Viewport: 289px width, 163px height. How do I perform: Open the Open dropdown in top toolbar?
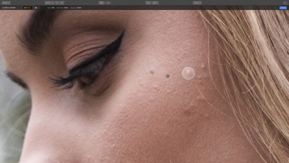coord(6,3)
